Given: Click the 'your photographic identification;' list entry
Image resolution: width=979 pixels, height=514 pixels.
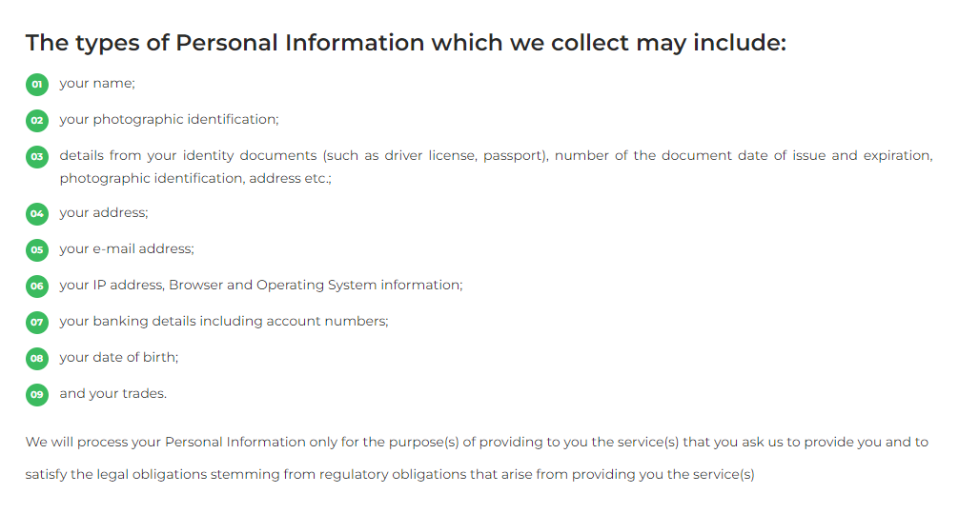Looking at the screenshot, I should click(169, 120).
